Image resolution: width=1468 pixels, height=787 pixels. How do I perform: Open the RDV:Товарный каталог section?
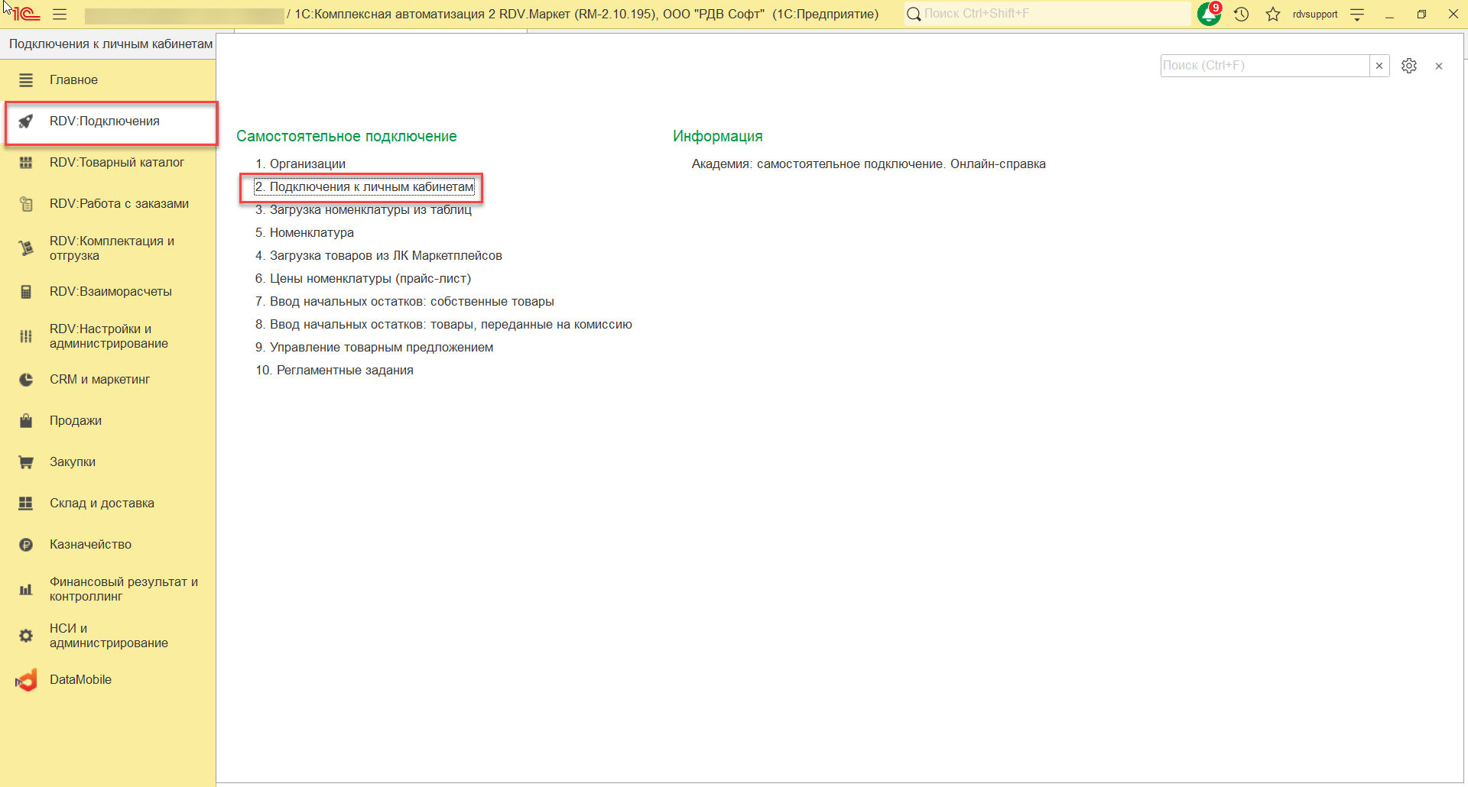click(x=117, y=163)
